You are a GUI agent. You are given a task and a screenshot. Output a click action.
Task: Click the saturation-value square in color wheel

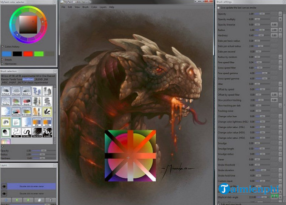coord(28,25)
